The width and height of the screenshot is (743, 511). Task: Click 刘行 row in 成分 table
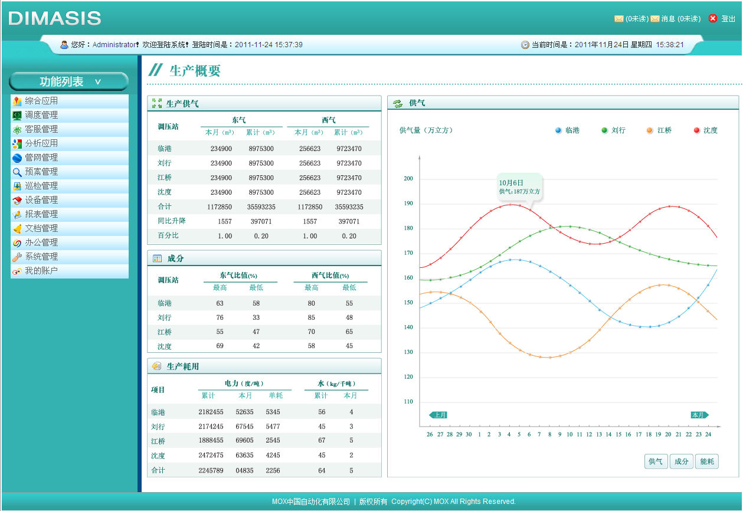point(264,317)
